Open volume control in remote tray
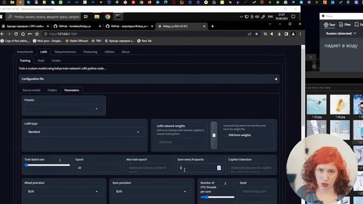Screen dimensions: 363x204 point(257,16)
